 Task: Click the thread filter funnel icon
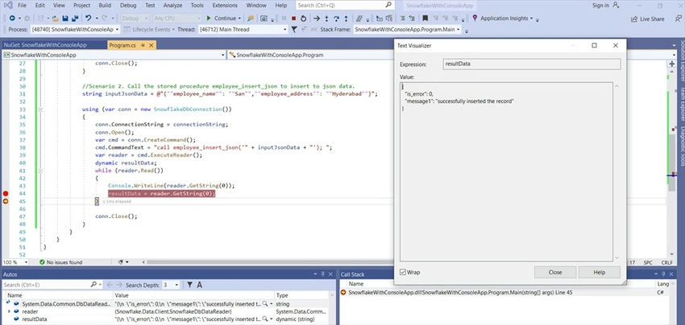(x=294, y=29)
